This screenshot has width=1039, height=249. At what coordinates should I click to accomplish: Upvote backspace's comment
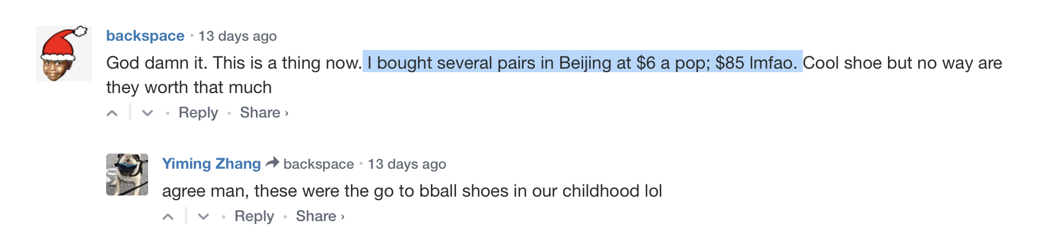(x=113, y=113)
